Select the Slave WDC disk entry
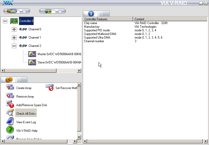 pos(59,62)
